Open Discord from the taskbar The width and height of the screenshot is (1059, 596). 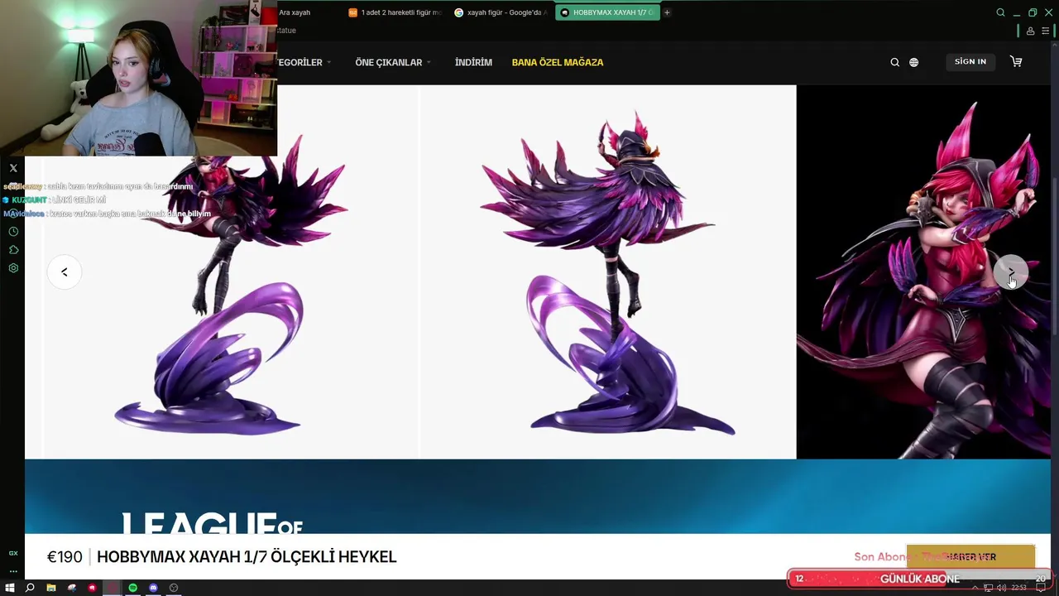tap(153, 588)
